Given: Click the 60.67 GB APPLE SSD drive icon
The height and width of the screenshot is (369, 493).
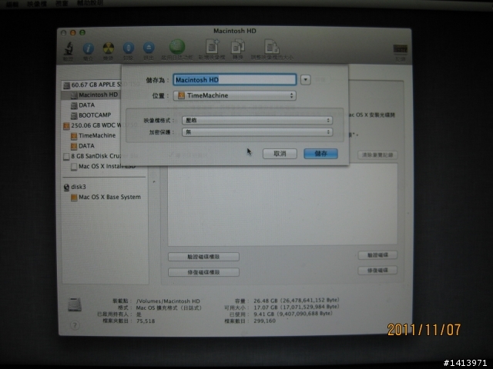Looking at the screenshot, I should (67, 85).
